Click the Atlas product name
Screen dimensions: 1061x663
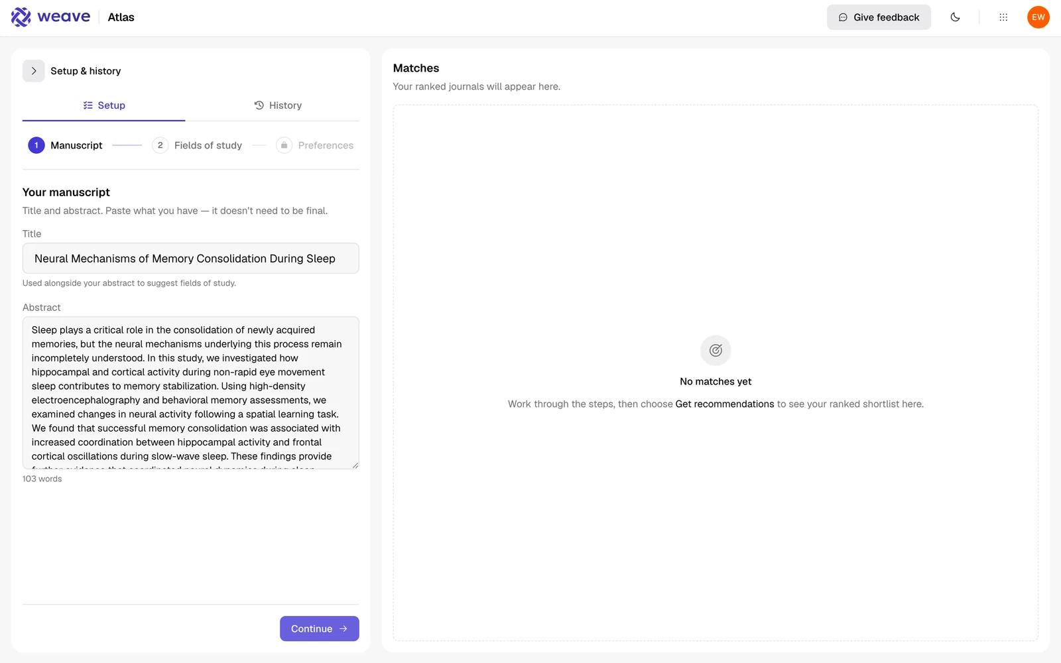point(121,17)
